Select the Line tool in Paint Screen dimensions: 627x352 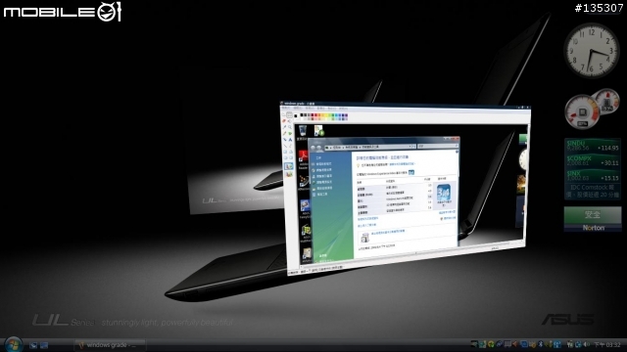(x=285, y=146)
